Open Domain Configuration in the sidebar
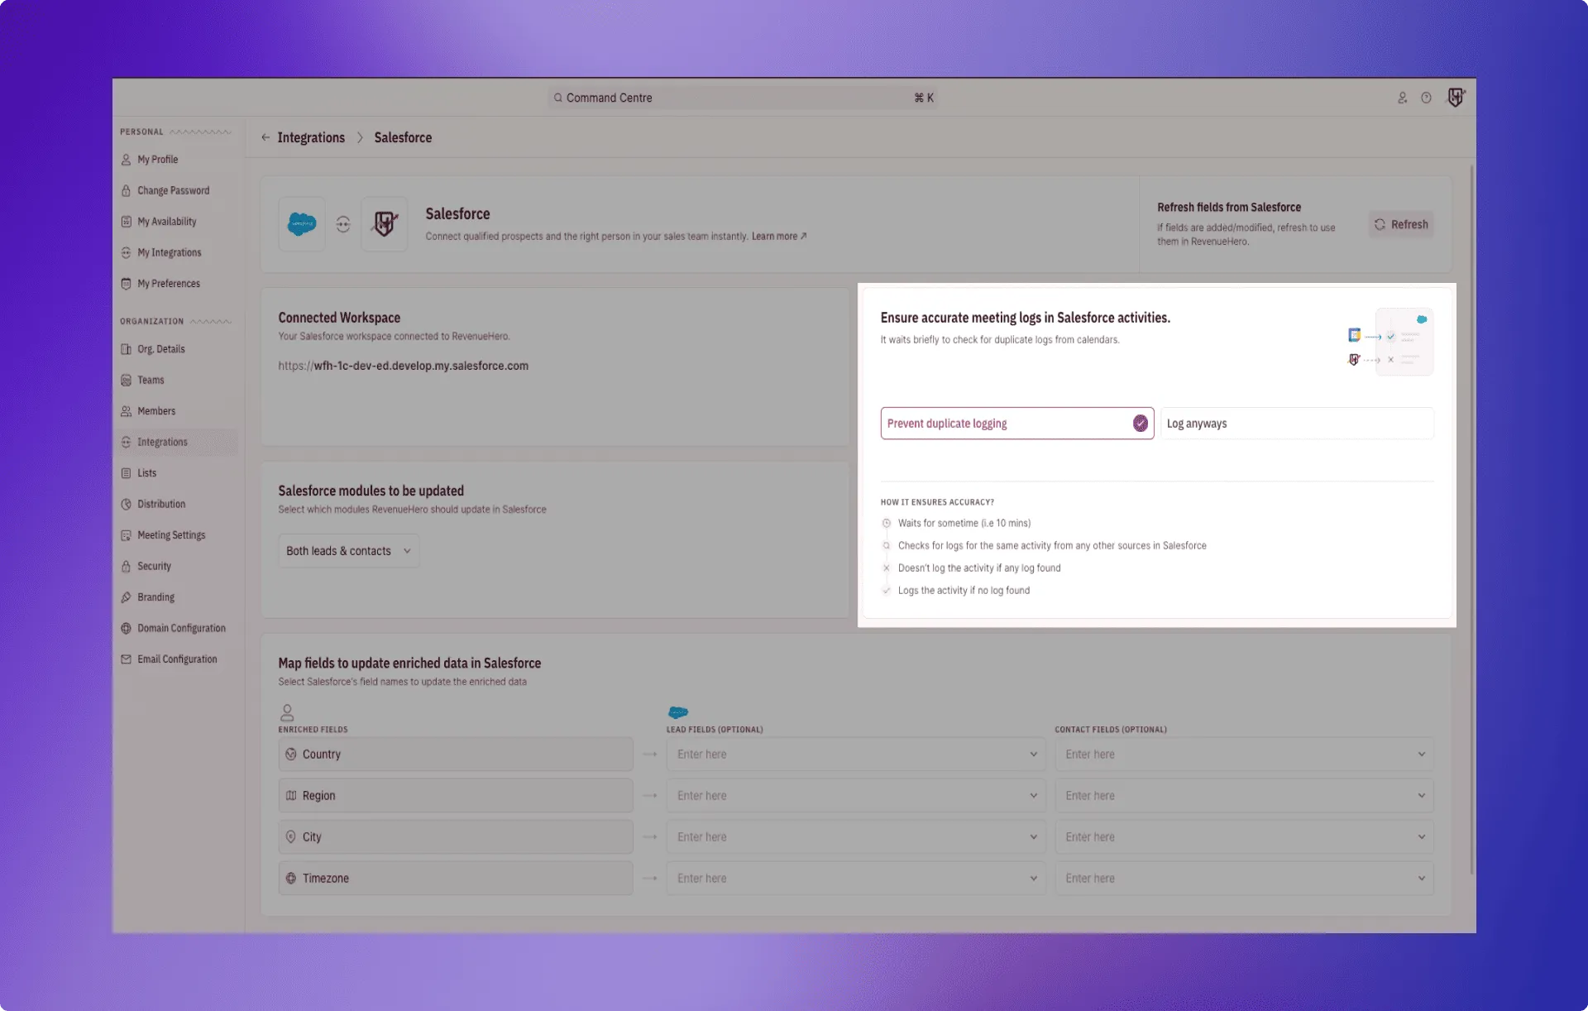The width and height of the screenshot is (1588, 1011). (x=181, y=628)
